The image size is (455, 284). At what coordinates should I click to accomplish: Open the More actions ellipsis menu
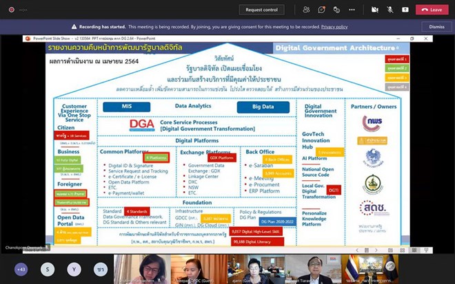(x=352, y=10)
